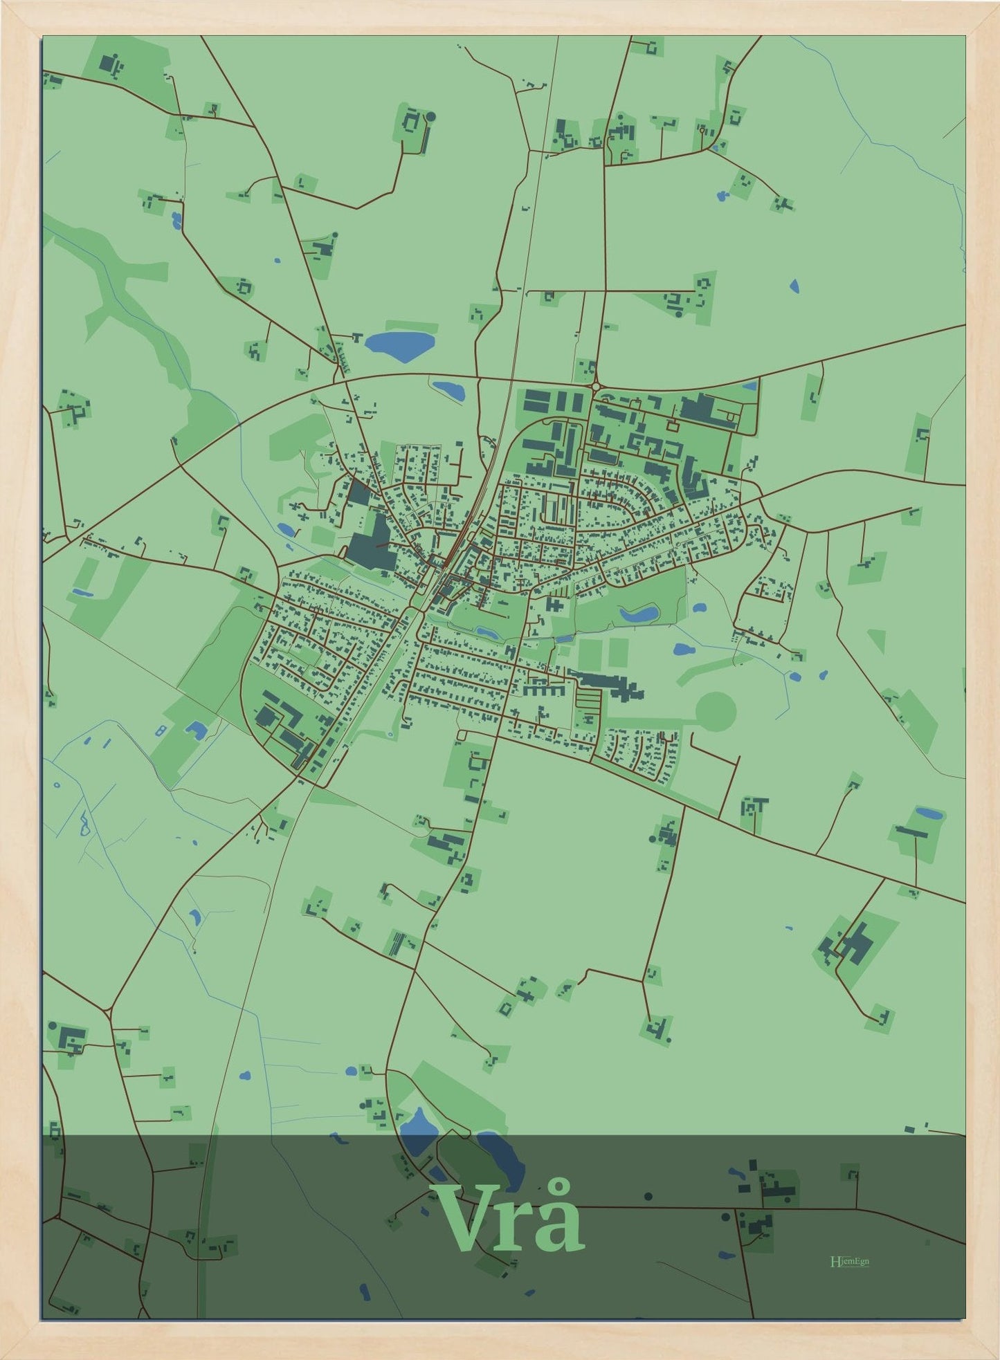Click the farm buildings in the top-left corner
This screenshot has height=1360, width=1000.
pyautogui.click(x=110, y=64)
